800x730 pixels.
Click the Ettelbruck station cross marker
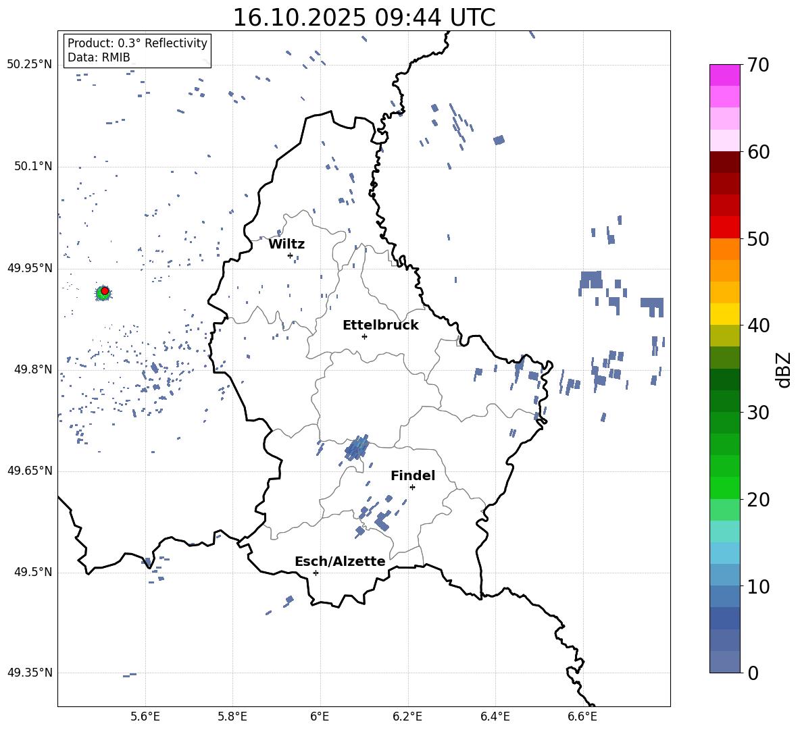coord(364,336)
